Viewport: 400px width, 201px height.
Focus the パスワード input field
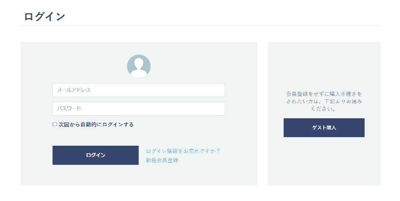tap(138, 109)
